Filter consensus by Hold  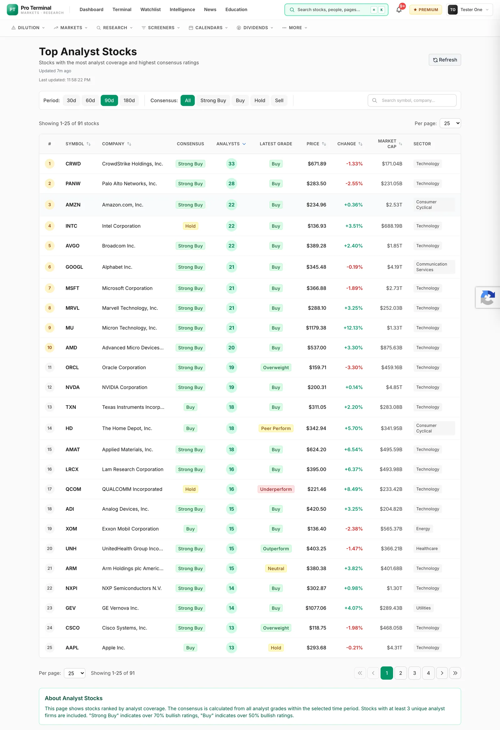click(x=260, y=100)
